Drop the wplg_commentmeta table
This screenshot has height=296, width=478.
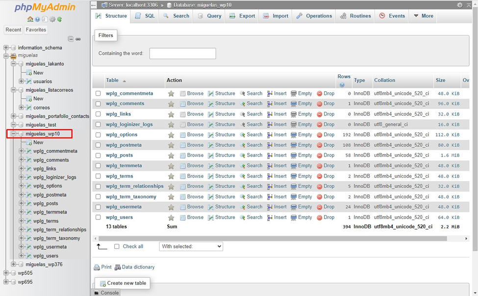click(326, 94)
